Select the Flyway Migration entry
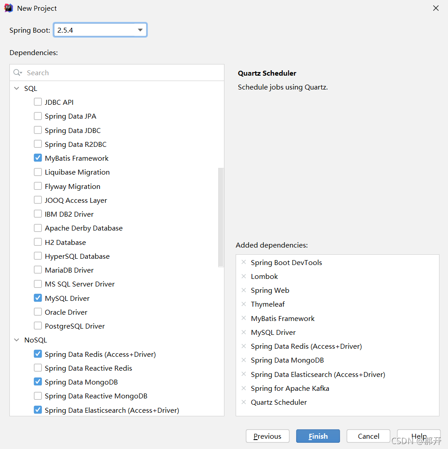This screenshot has width=448, height=449. (72, 186)
